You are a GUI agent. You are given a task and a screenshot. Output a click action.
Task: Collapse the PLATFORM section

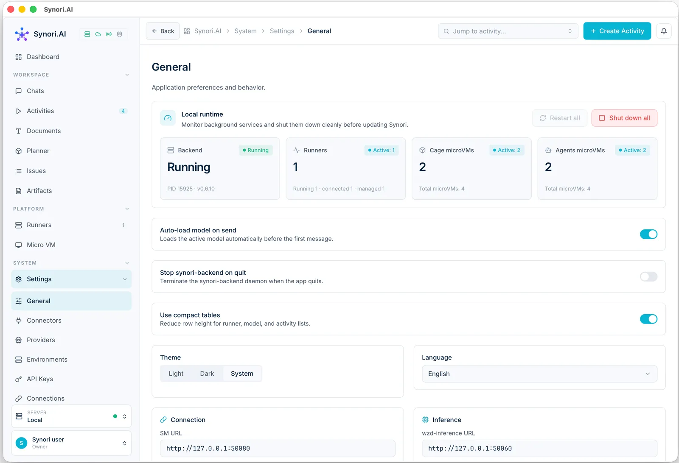(127, 209)
